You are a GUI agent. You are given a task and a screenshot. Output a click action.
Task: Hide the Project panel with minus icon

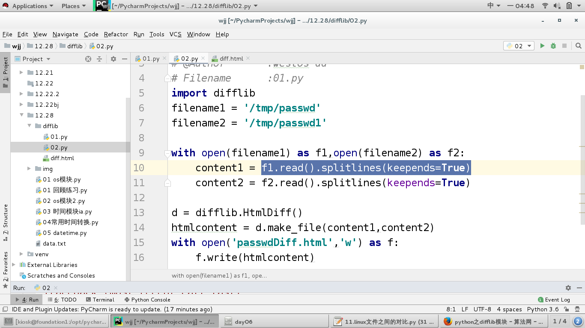pyautogui.click(x=125, y=59)
